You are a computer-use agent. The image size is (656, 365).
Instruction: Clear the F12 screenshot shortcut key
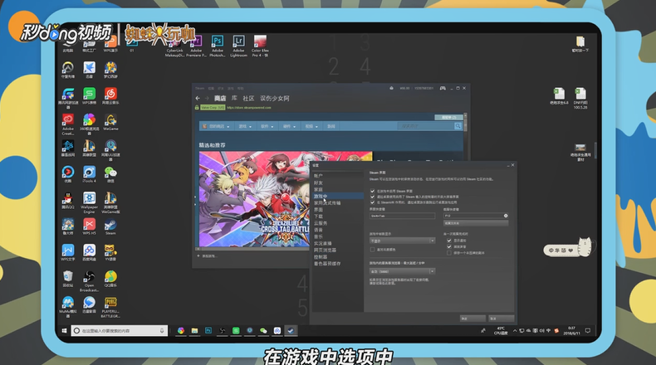coord(506,216)
